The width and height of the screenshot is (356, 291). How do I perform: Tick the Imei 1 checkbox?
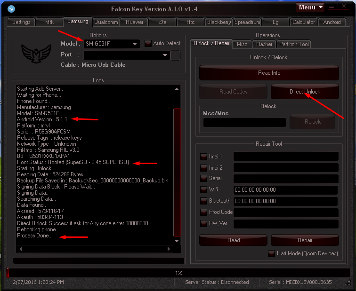[203, 157]
